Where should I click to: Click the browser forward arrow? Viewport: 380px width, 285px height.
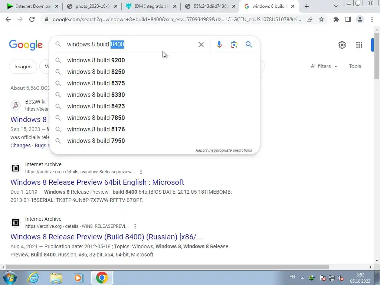pos(20,19)
